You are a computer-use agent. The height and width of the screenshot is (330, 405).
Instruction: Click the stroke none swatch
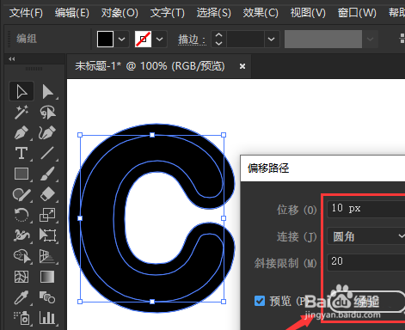tap(143, 39)
